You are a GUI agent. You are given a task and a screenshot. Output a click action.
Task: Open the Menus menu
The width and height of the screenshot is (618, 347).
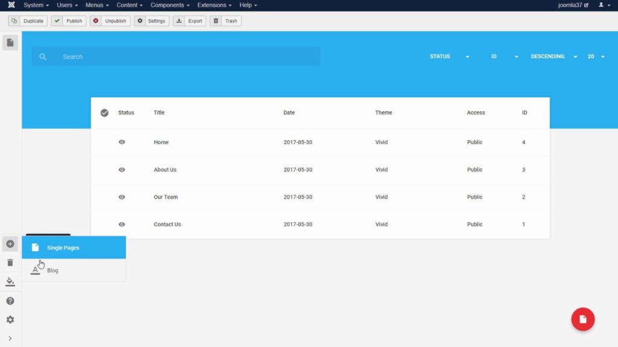tap(97, 5)
